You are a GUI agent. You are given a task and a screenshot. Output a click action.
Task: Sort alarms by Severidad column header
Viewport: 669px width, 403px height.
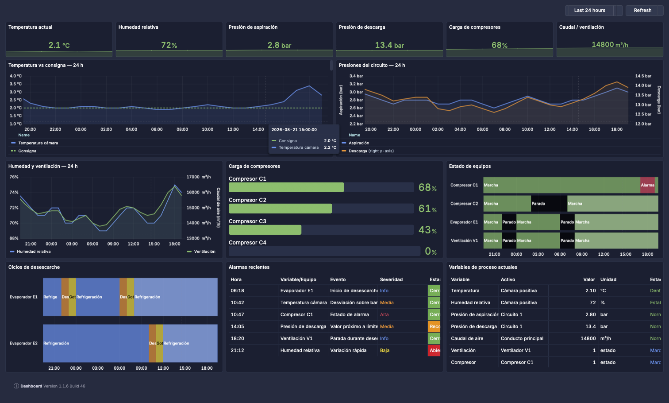392,279
